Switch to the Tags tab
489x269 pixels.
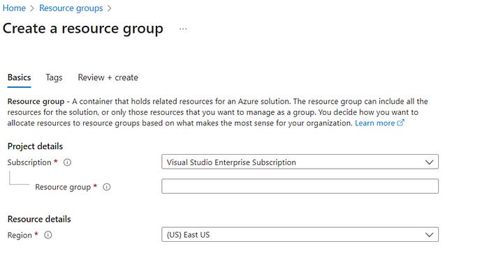coord(54,77)
